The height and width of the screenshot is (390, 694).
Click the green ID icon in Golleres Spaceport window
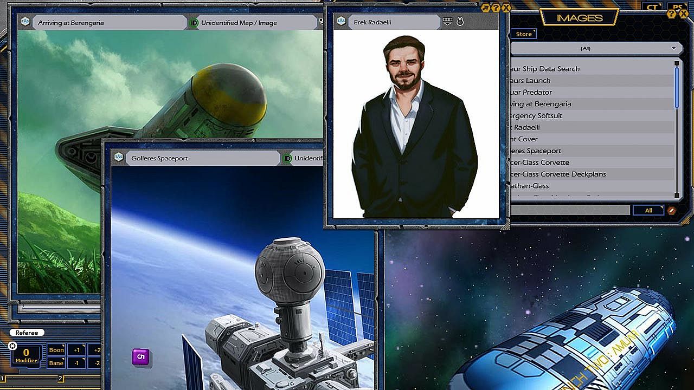(287, 158)
